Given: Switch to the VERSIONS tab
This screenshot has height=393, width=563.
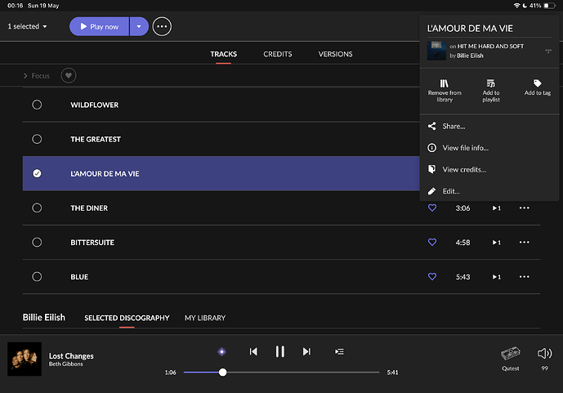Looking at the screenshot, I should [335, 54].
